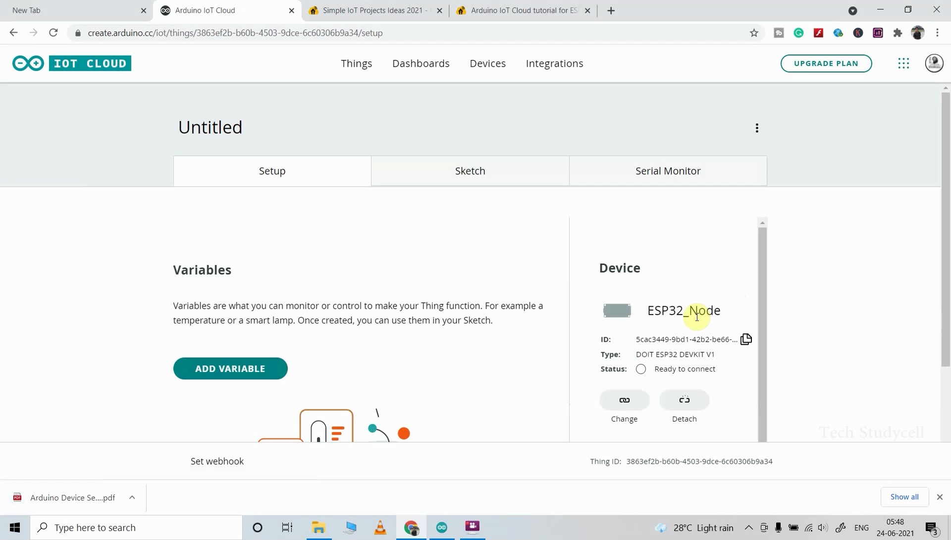Open the Chrome tab search dropdown
Viewport: 951px width, 540px height.
852,10
